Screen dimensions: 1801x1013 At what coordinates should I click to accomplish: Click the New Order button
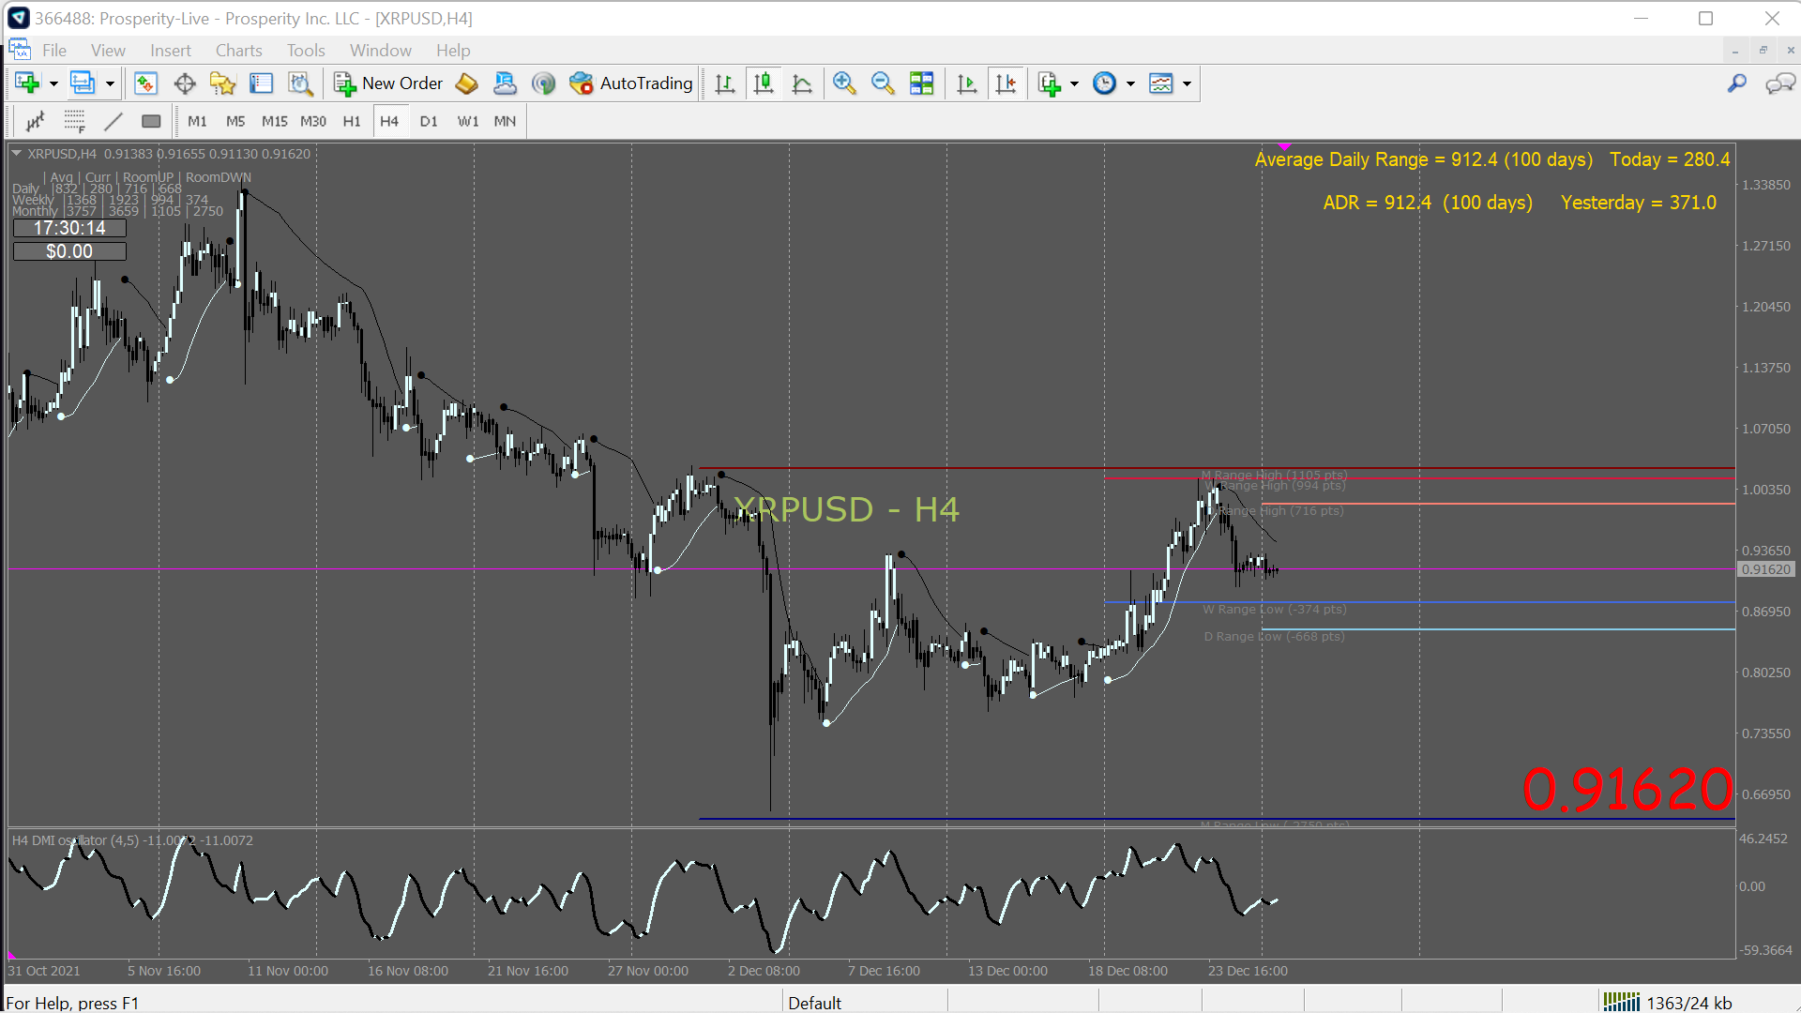coord(388,83)
